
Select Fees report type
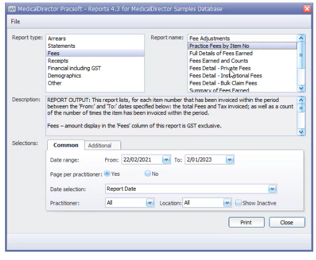click(95, 53)
